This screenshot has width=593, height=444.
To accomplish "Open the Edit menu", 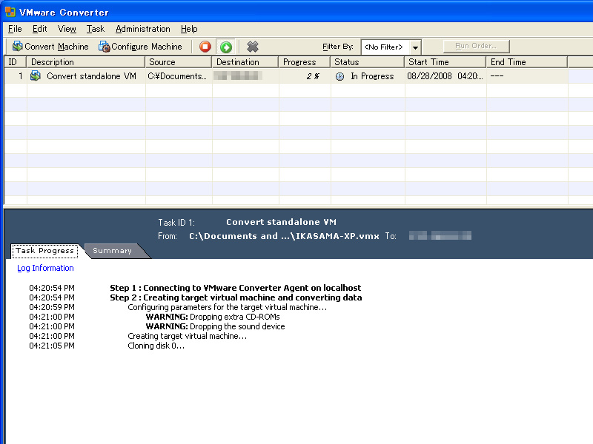I will (x=39, y=29).
